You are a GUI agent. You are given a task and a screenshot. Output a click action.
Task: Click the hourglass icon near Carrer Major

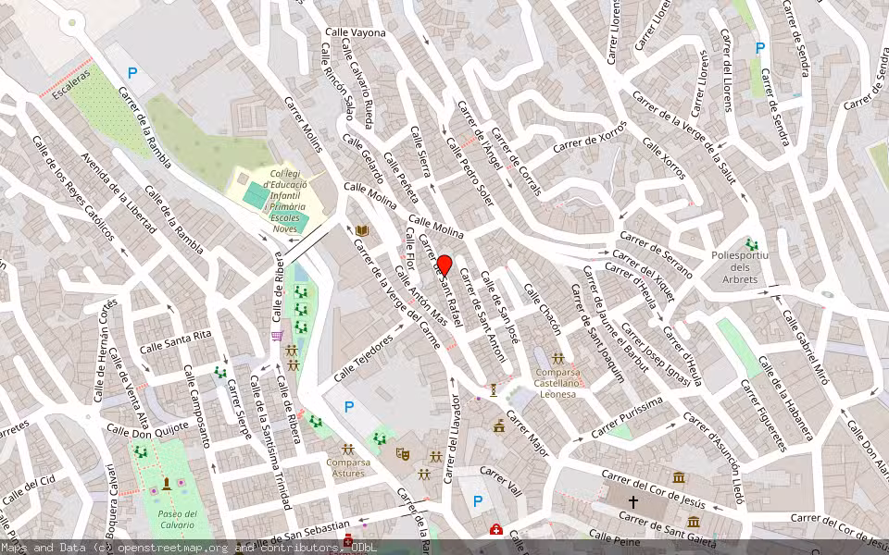[494, 390]
